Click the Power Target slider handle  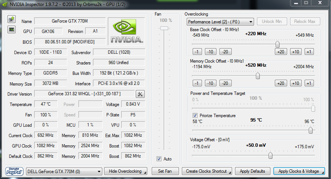click(313, 108)
